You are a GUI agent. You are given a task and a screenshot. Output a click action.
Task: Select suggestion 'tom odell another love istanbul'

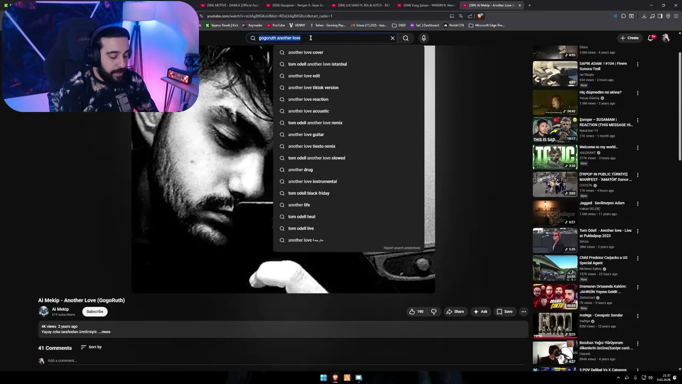click(348, 64)
